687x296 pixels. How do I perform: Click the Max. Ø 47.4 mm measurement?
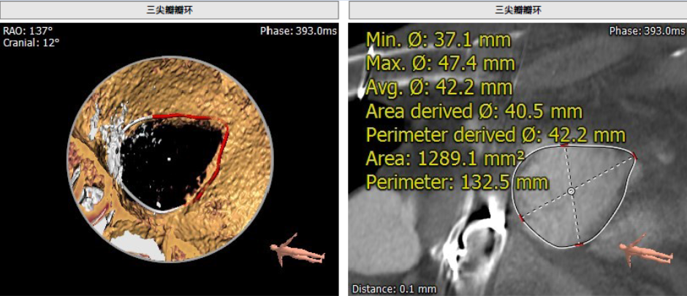(x=440, y=63)
